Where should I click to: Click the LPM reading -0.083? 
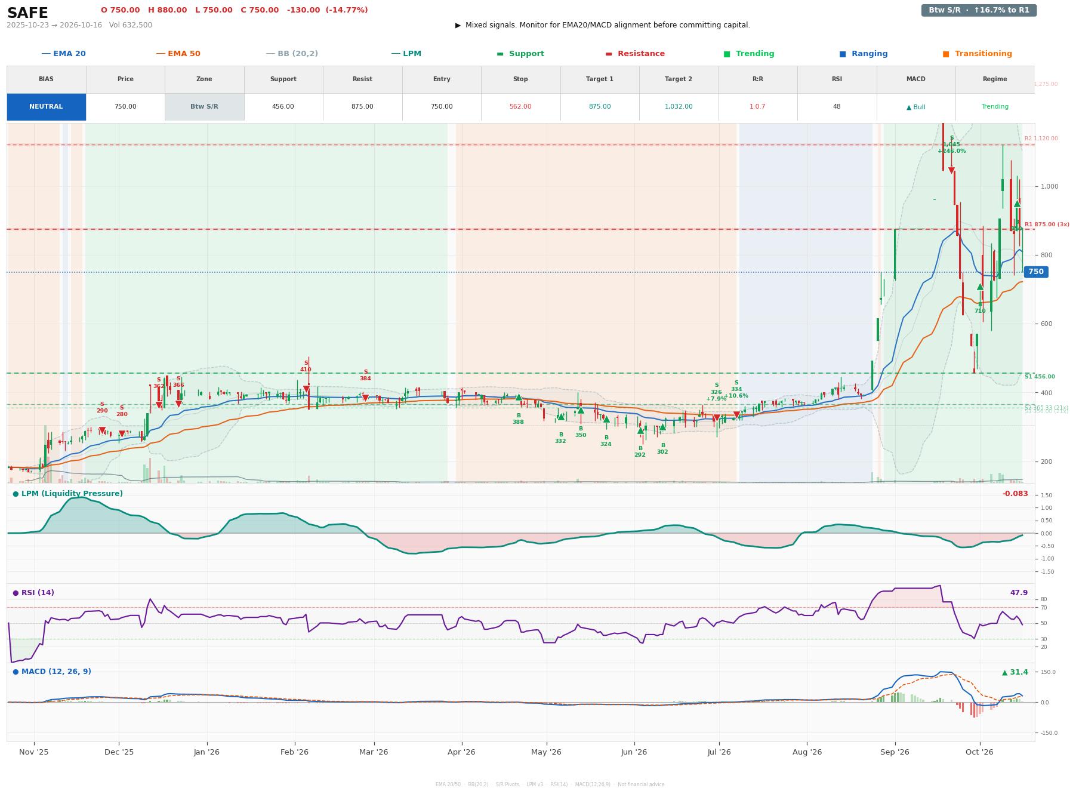coord(1015,494)
